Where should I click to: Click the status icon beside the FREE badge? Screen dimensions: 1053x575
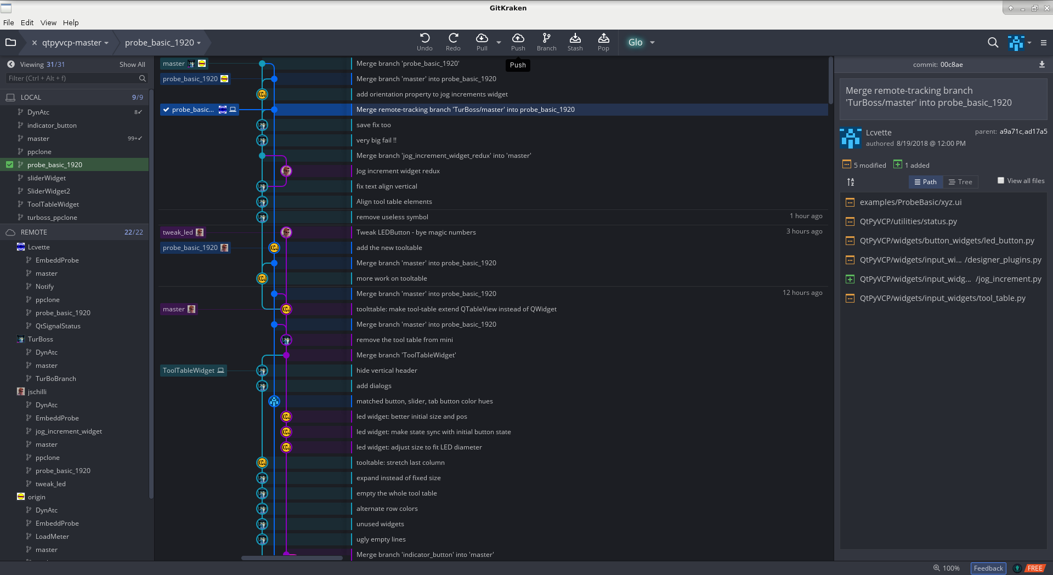click(1017, 568)
